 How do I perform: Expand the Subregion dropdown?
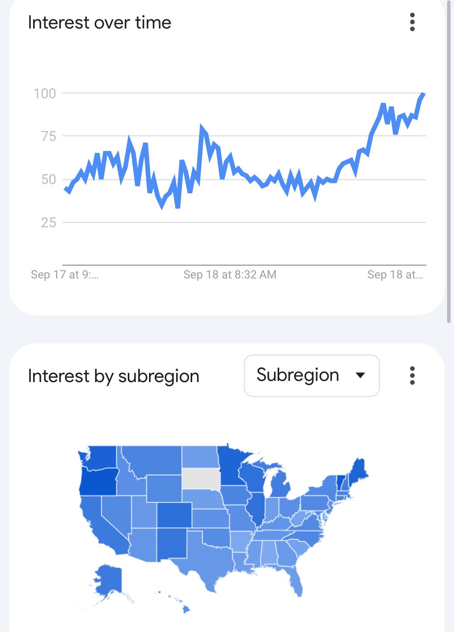312,376
